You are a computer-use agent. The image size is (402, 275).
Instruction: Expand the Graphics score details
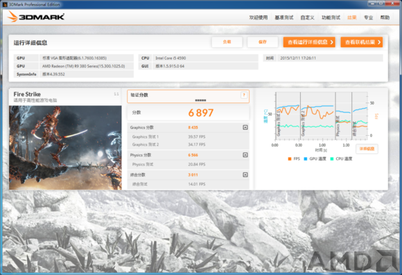coord(245,127)
